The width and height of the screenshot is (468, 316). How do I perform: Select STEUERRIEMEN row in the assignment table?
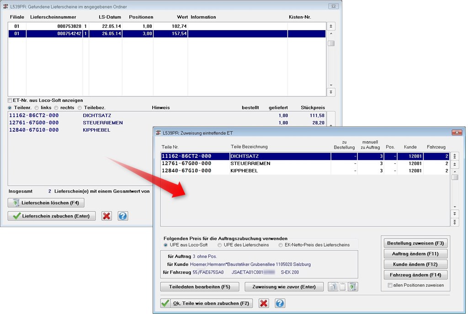pyautogui.click(x=256, y=163)
